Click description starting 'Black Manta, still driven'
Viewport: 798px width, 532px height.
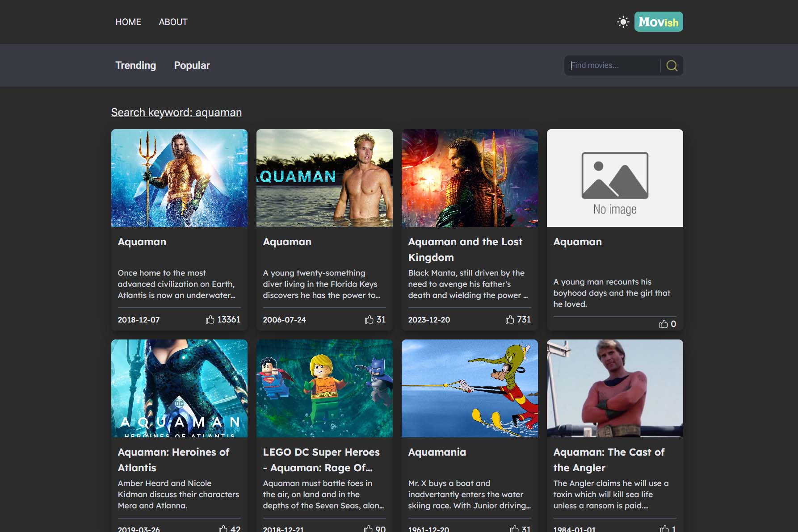[x=468, y=284]
